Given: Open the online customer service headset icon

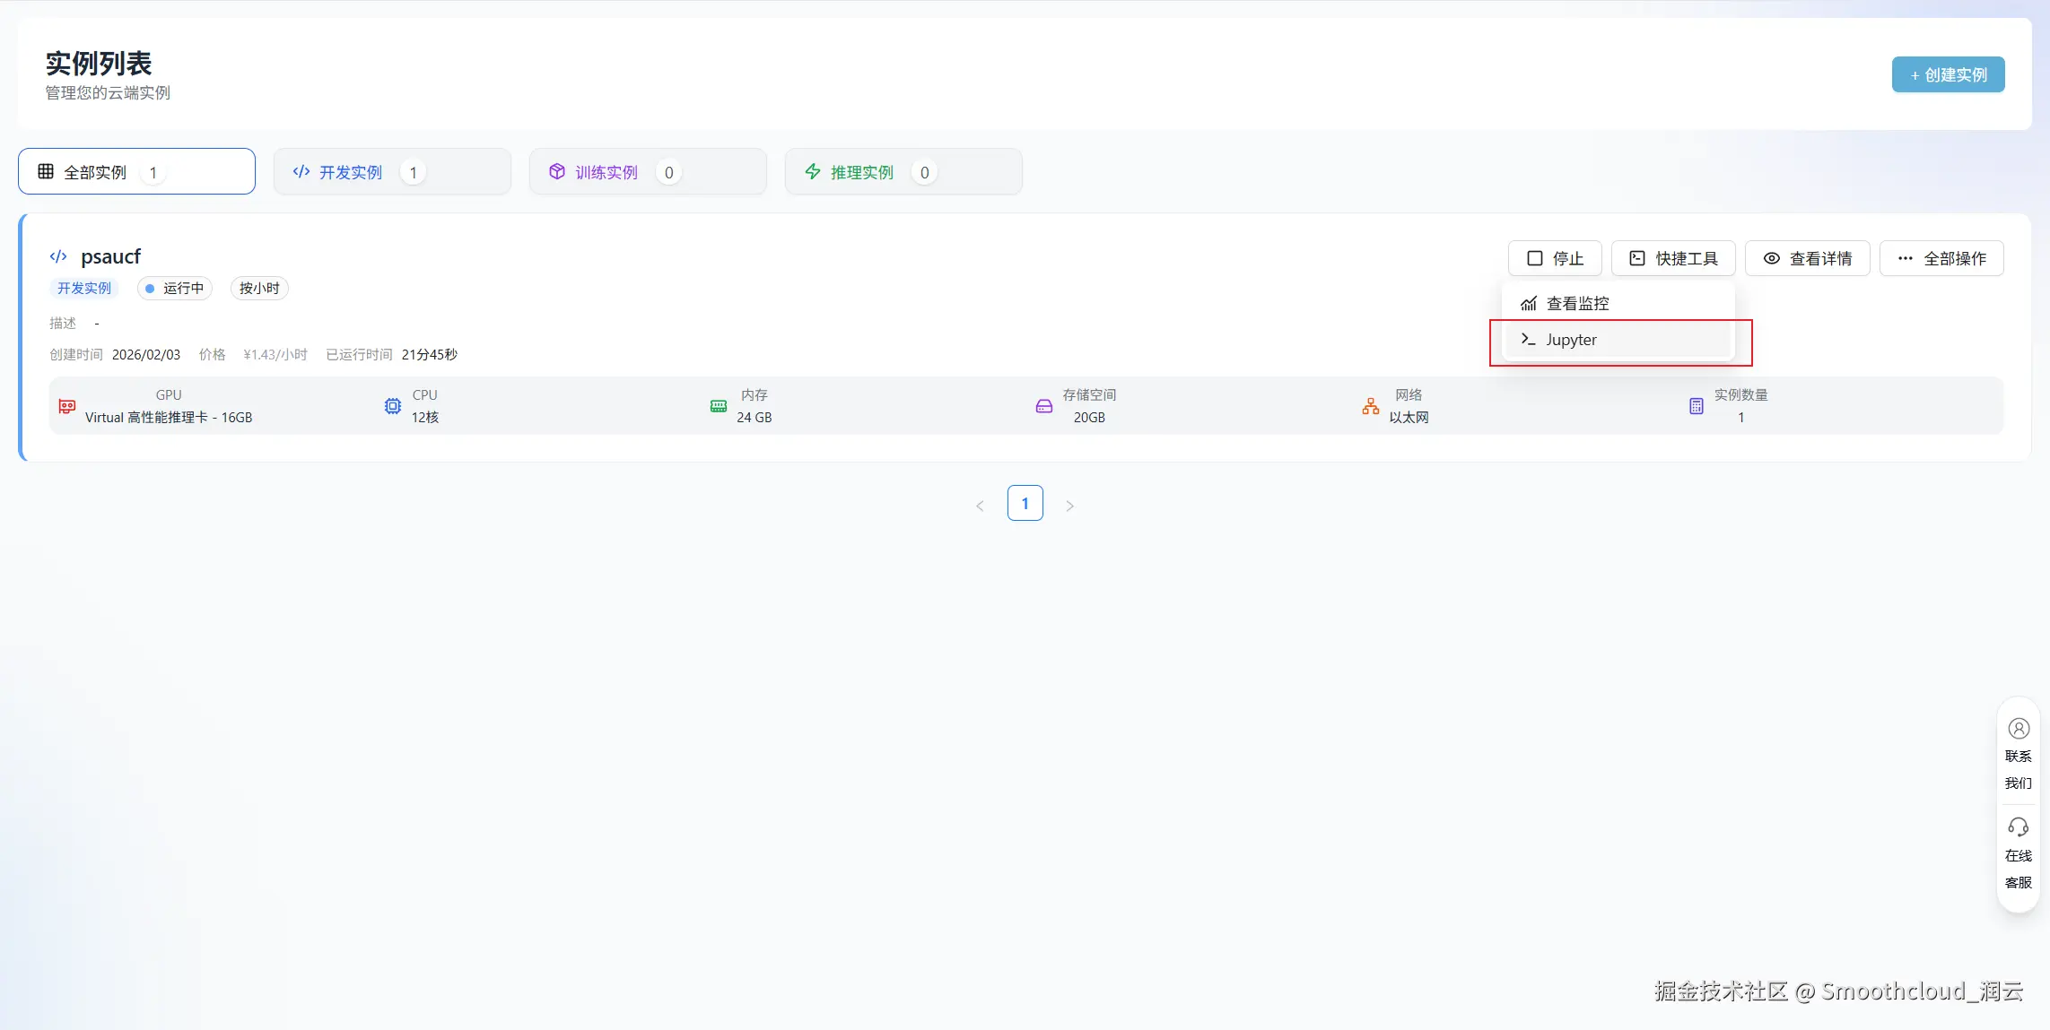Looking at the screenshot, I should click(x=2019, y=827).
